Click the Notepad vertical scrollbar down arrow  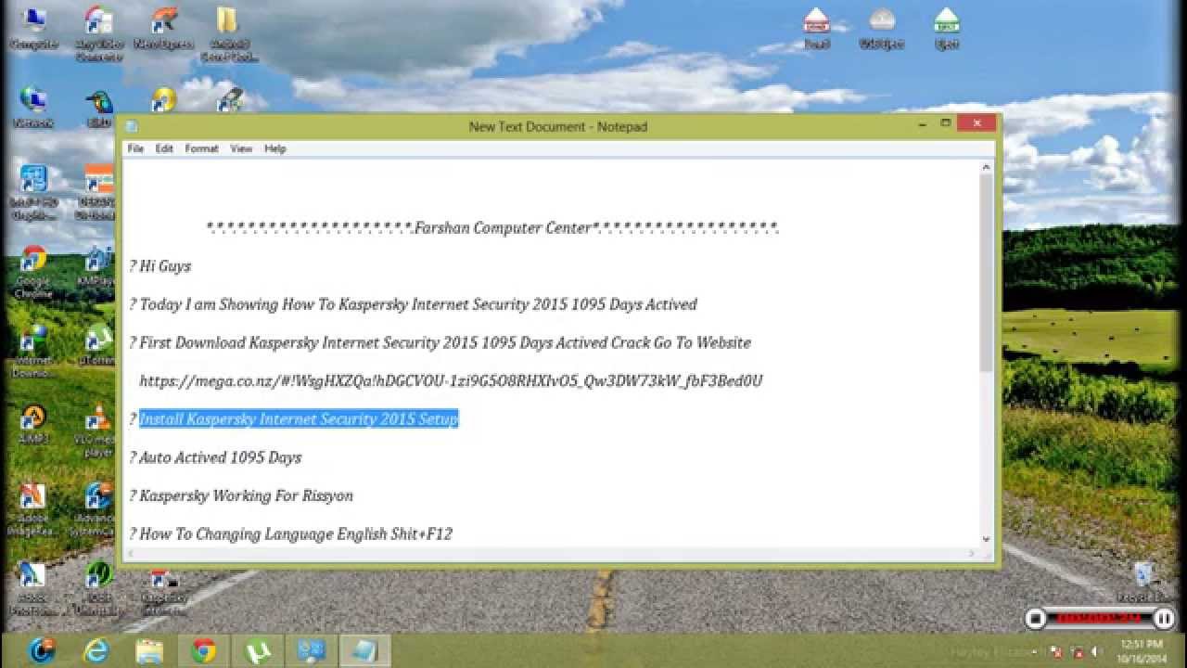(986, 539)
